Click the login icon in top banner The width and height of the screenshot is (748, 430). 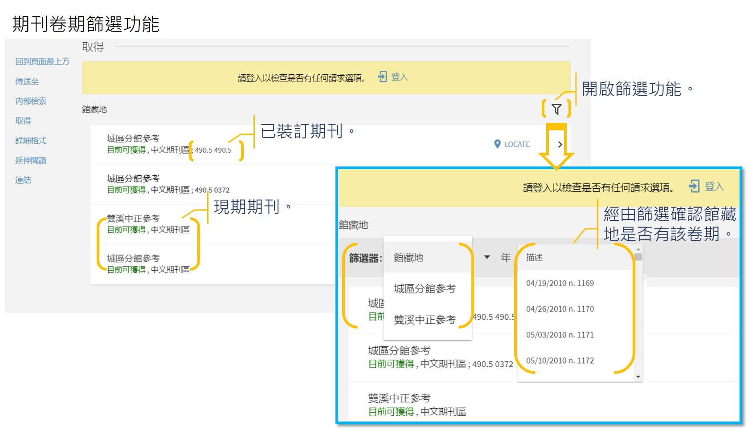pyautogui.click(x=382, y=77)
